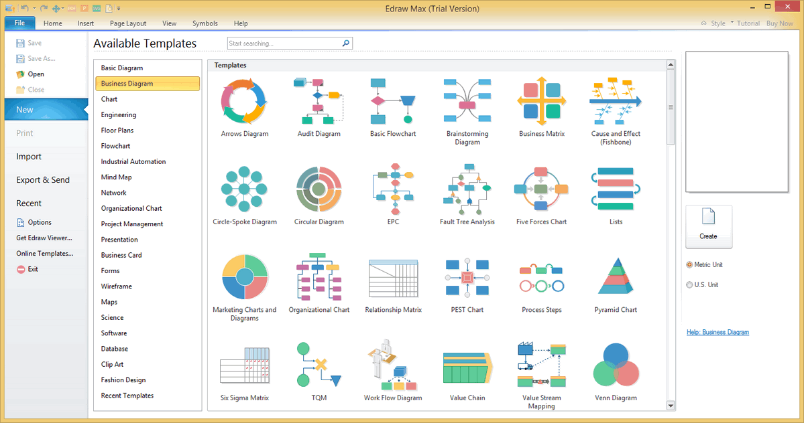This screenshot has width=804, height=423.
Task: Click the template search input field
Action: pyautogui.click(x=284, y=44)
